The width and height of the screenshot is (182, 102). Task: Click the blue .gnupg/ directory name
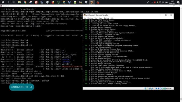click(66, 62)
